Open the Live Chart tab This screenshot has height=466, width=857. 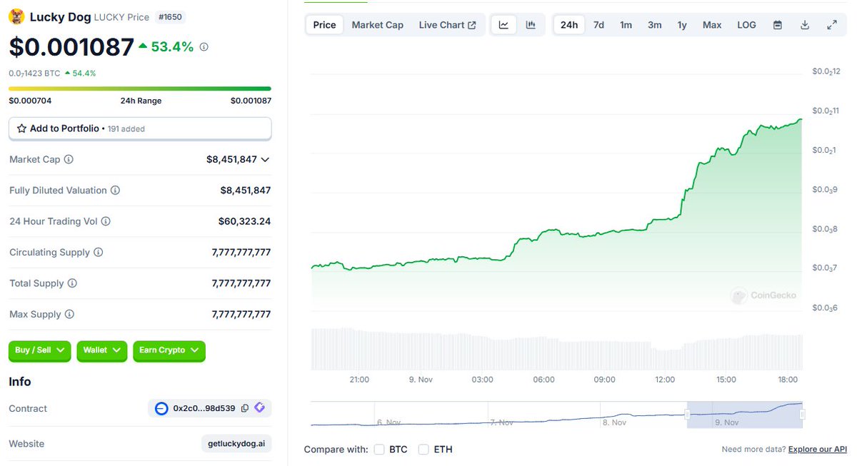[x=447, y=25]
